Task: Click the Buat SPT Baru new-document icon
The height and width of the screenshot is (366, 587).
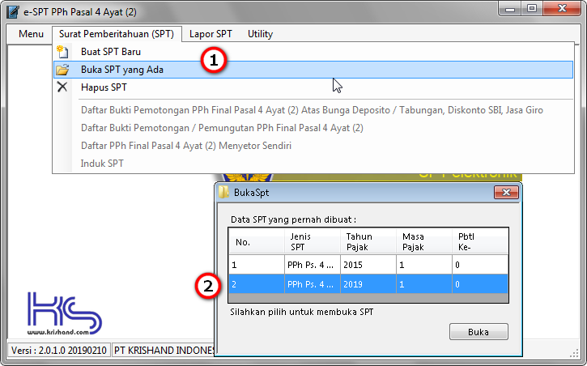Action: tap(62, 52)
